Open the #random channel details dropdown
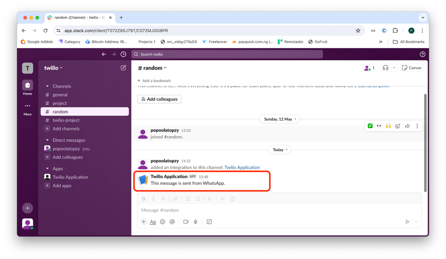The height and width of the screenshot is (259, 446). [152, 68]
